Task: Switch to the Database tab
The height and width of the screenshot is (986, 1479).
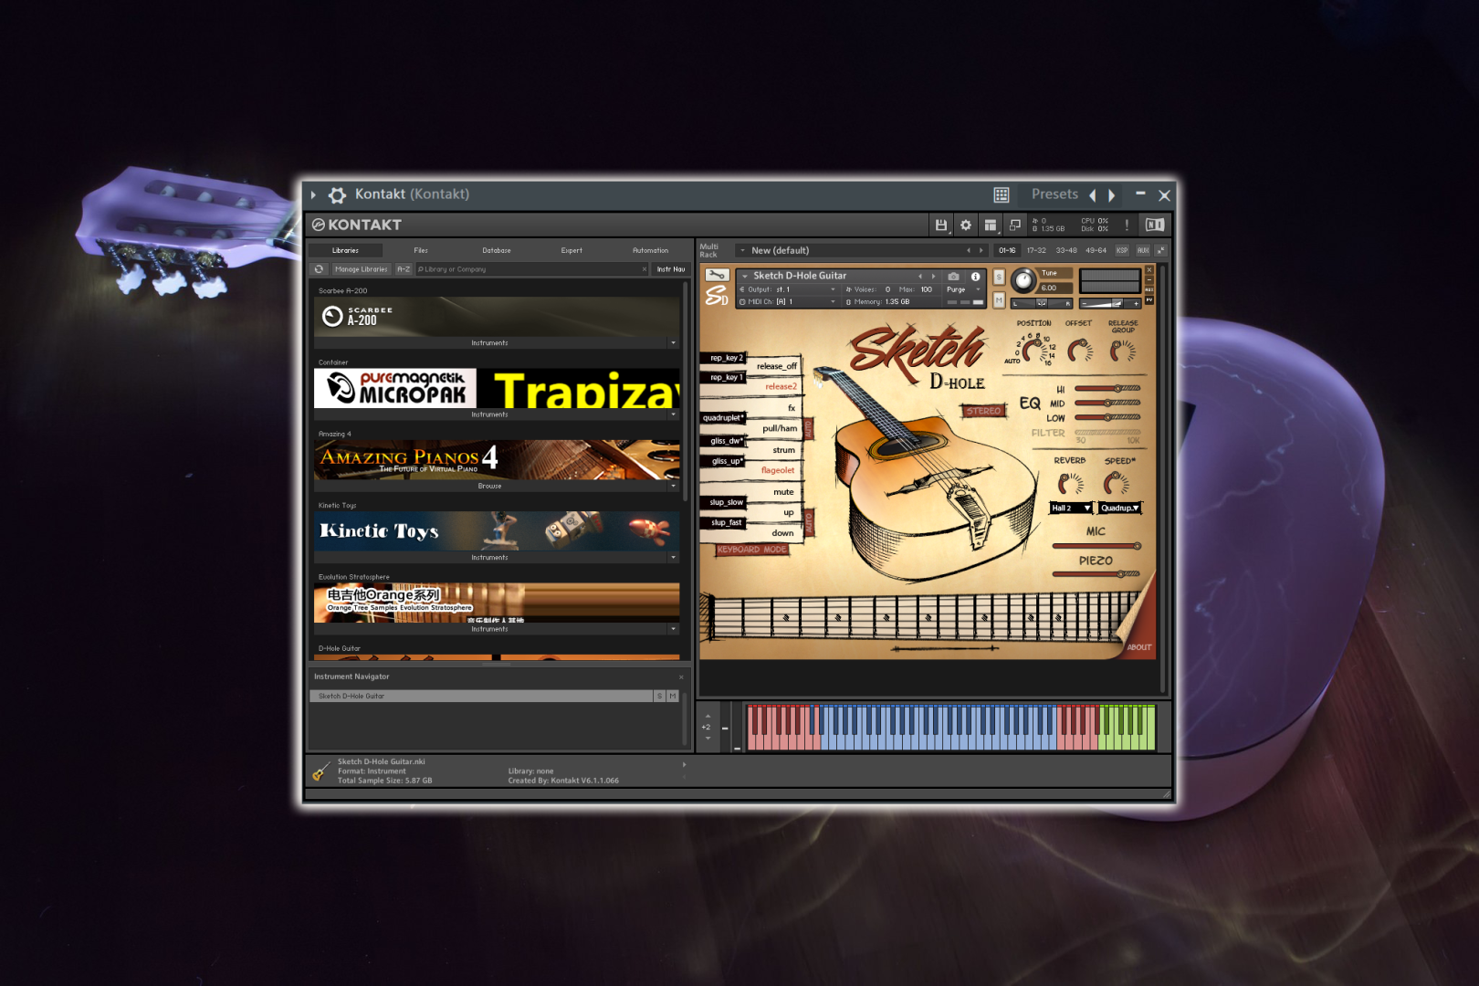Action: click(497, 250)
